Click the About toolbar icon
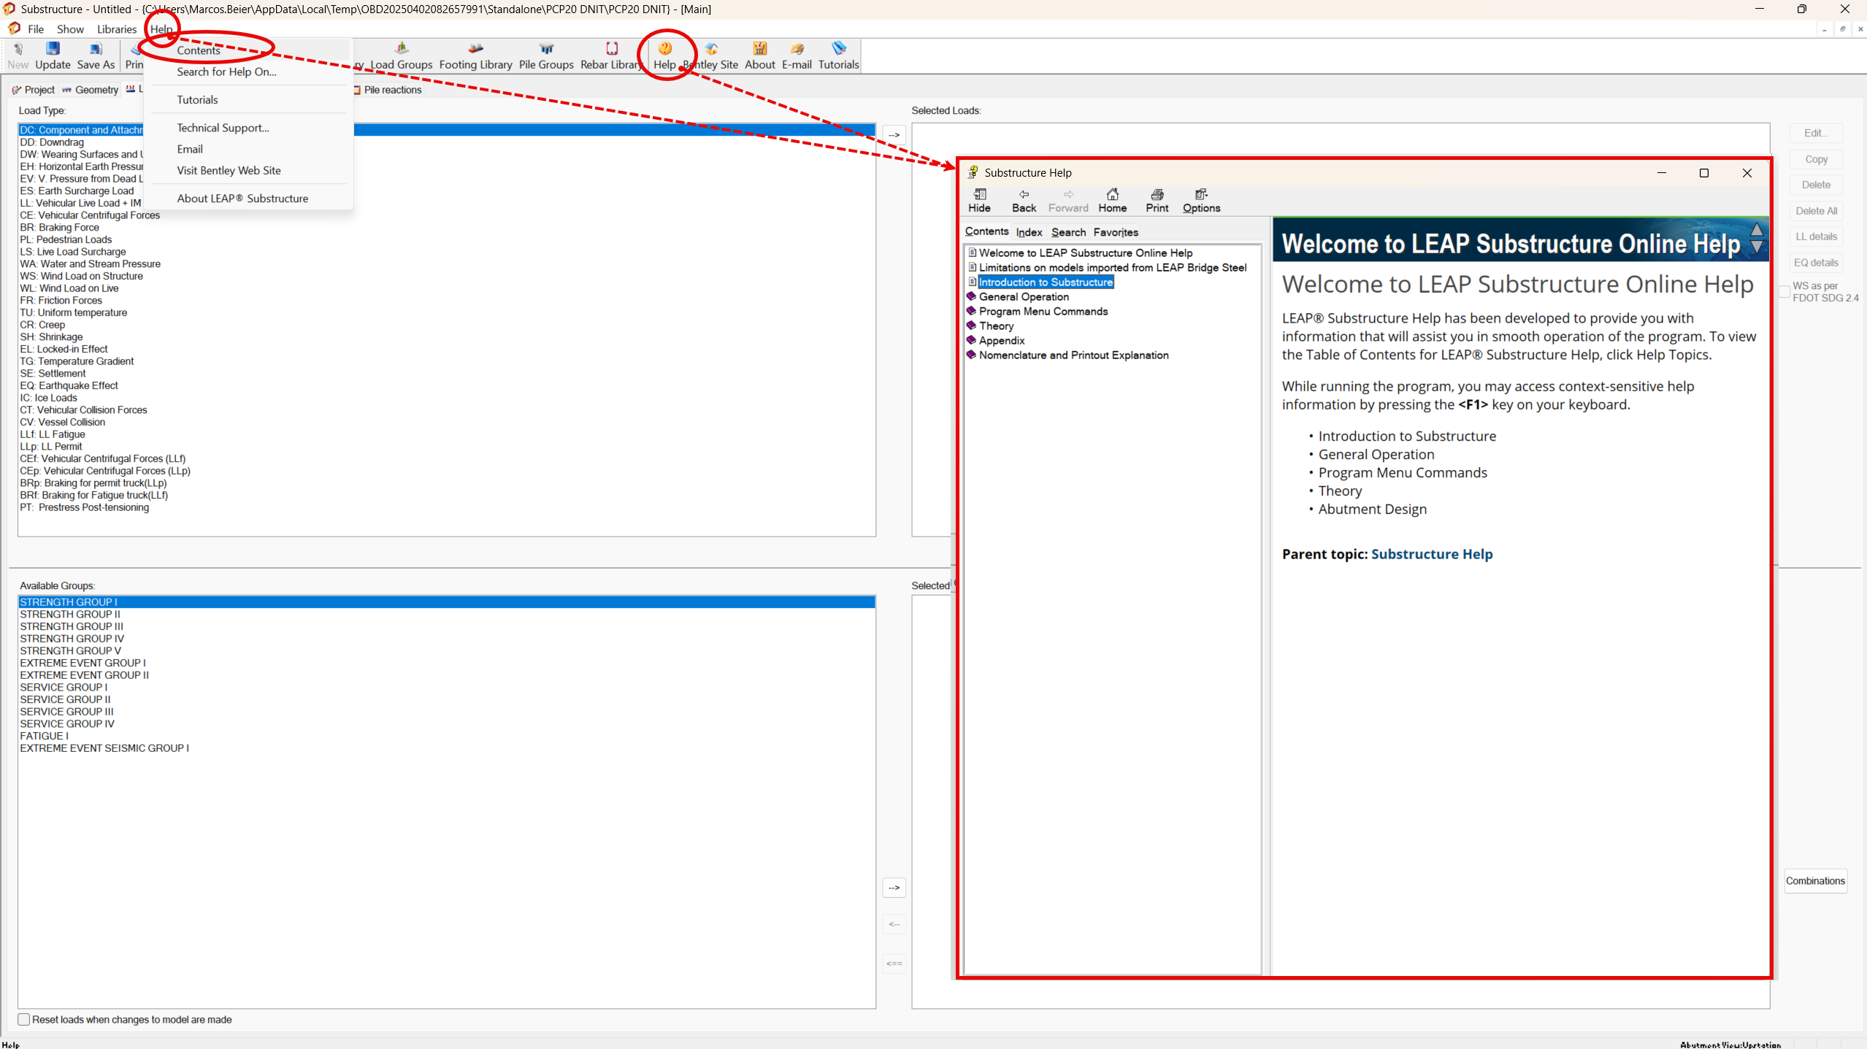 [759, 55]
